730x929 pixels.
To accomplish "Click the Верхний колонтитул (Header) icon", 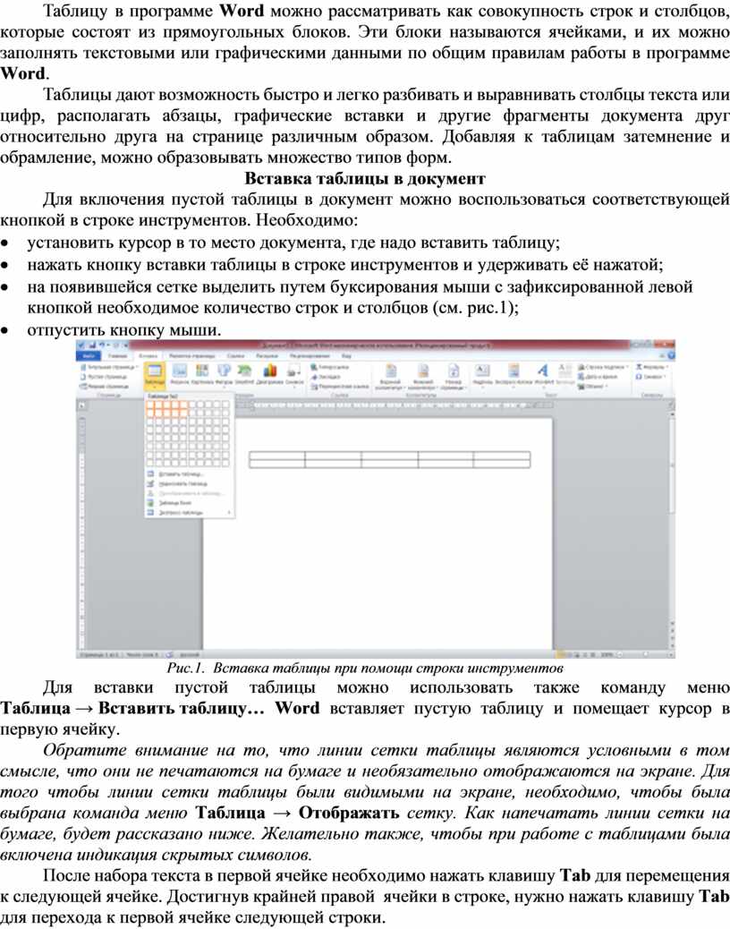I will point(390,373).
